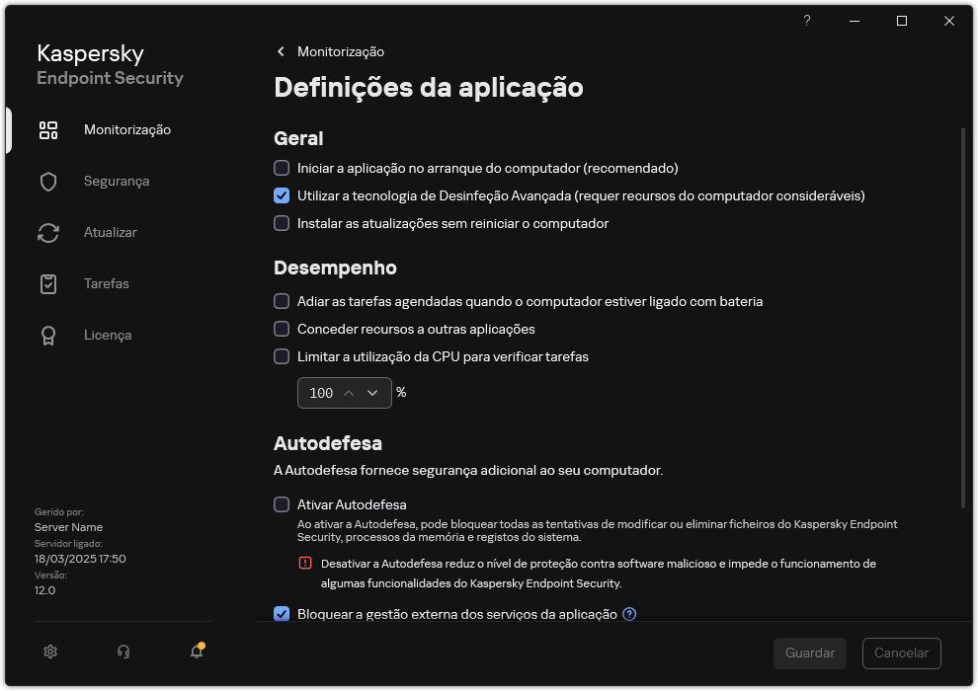Open the Atualizar section in the sidebar
978x691 pixels.
110,232
